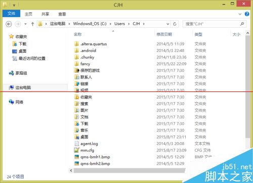Viewport: 253px width, 183px height.
Task: Expand the address bar history dropdown
Action: click(168, 24)
